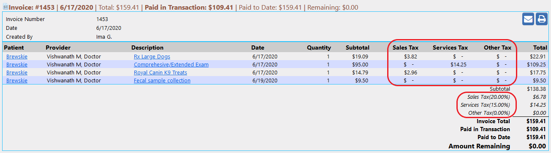The width and height of the screenshot is (551, 153).
Task: Click the Other Tax column header
Action: tap(497, 47)
